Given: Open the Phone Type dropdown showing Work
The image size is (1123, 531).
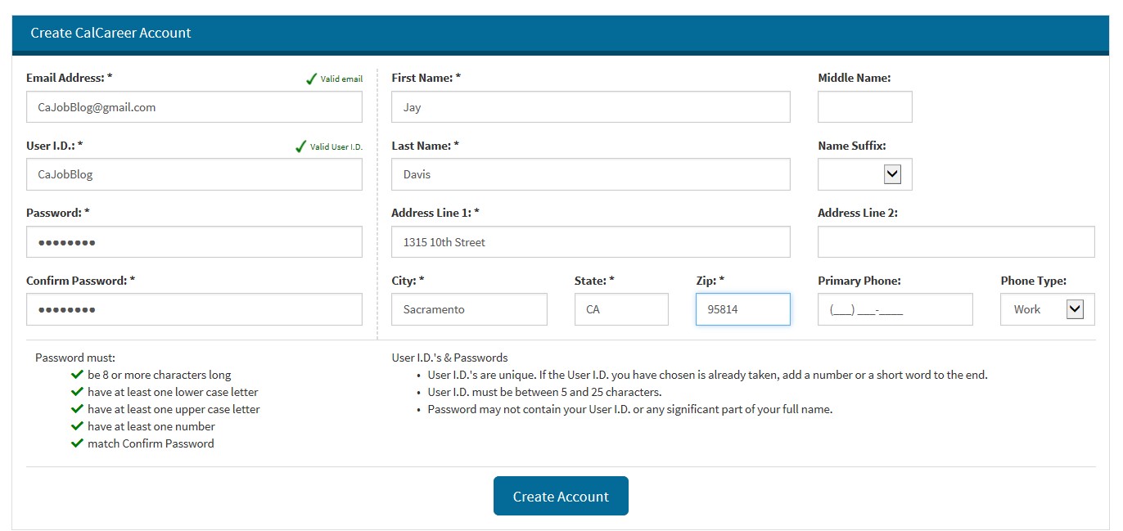Looking at the screenshot, I should coord(1048,309).
